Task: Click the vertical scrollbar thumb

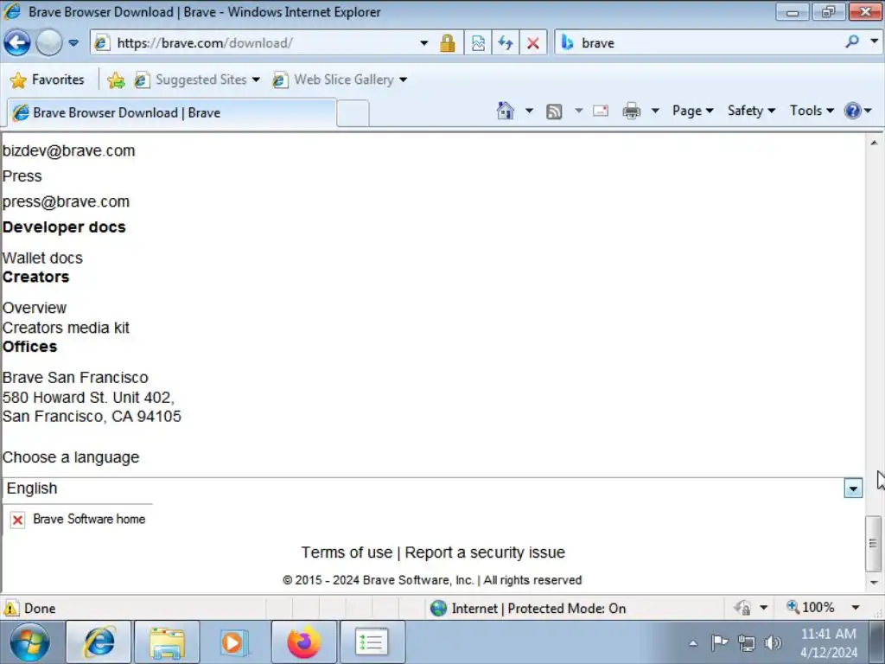Action: click(874, 543)
